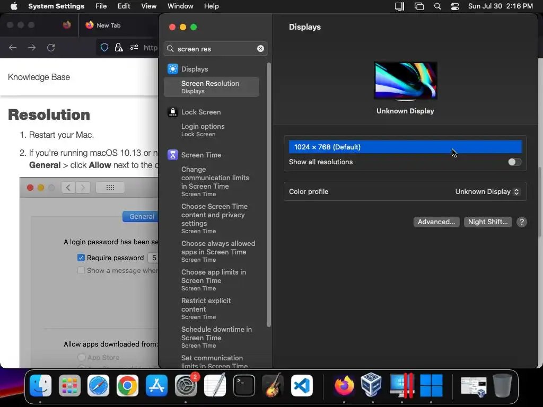The image size is (543, 407).
Task: Click the Advanced... button
Action: (436, 222)
